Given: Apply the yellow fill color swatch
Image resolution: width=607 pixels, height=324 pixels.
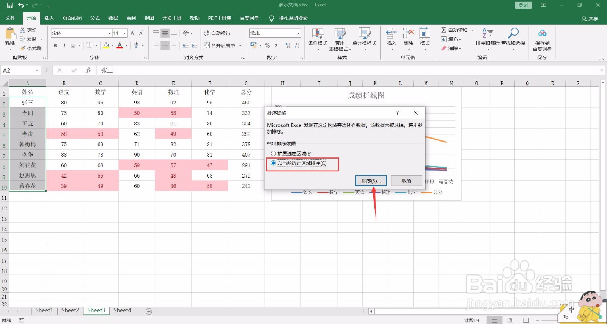Looking at the screenshot, I should click(x=106, y=45).
